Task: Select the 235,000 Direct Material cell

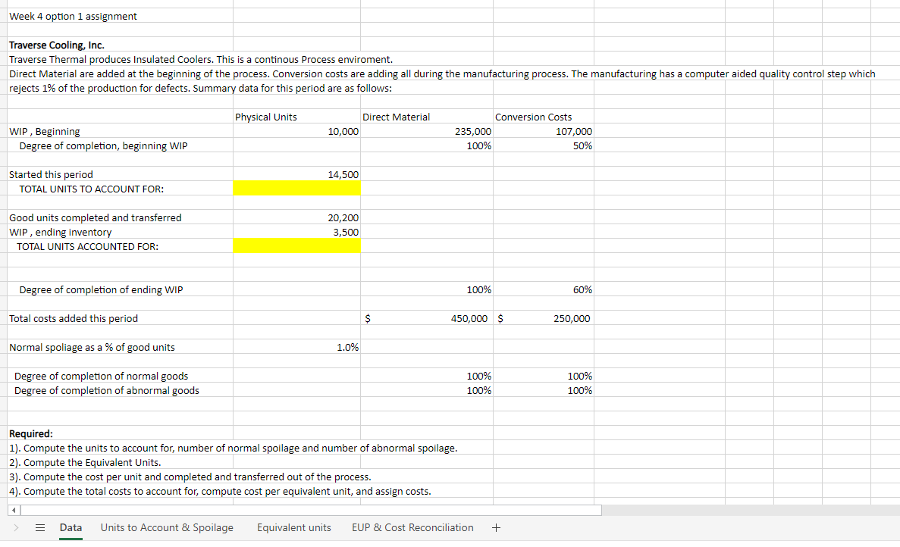Action: (425, 131)
